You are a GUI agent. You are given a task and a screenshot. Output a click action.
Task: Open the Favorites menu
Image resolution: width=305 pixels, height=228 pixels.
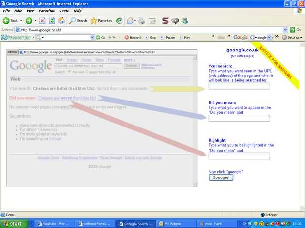[47, 11]
